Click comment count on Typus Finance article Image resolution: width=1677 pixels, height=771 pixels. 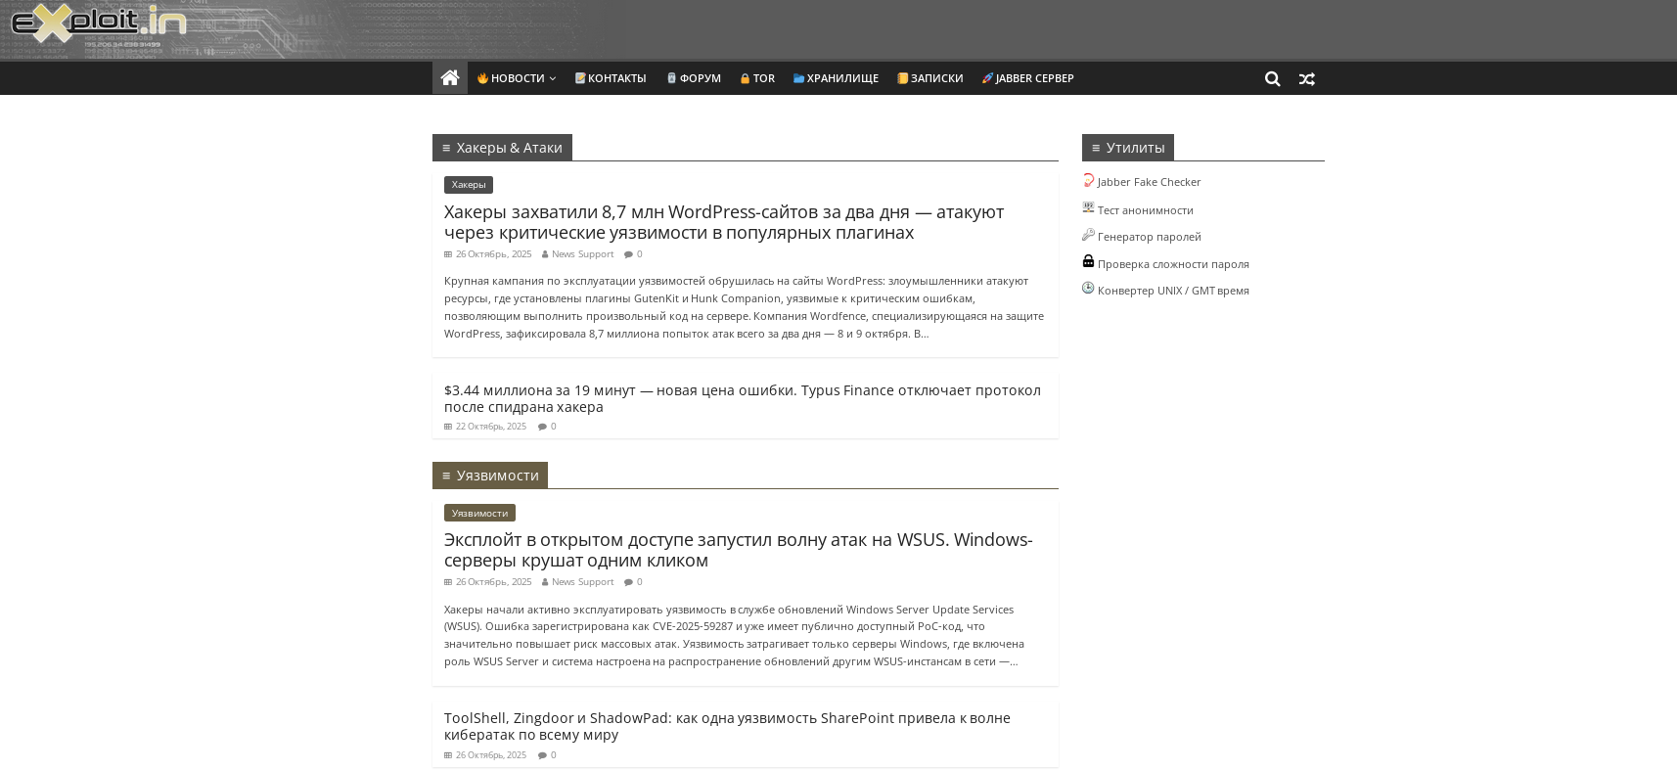click(548, 427)
